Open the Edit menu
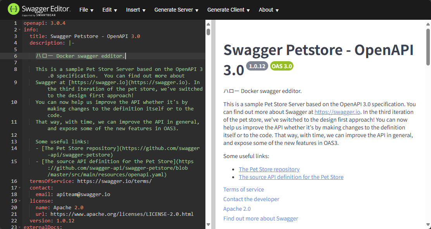 pos(109,10)
